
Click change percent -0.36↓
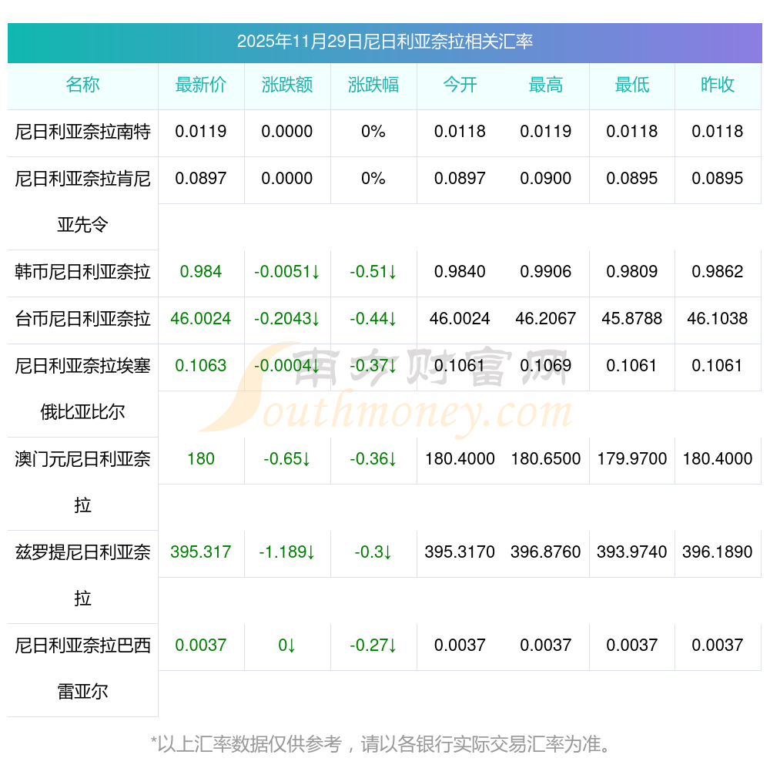click(x=373, y=459)
